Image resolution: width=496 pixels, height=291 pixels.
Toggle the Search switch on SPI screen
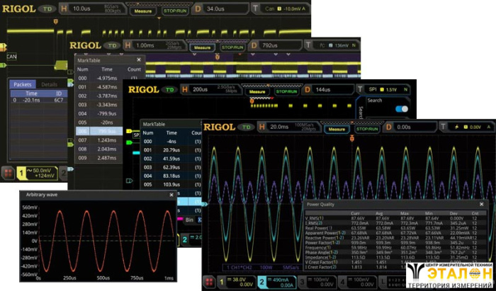[401, 108]
